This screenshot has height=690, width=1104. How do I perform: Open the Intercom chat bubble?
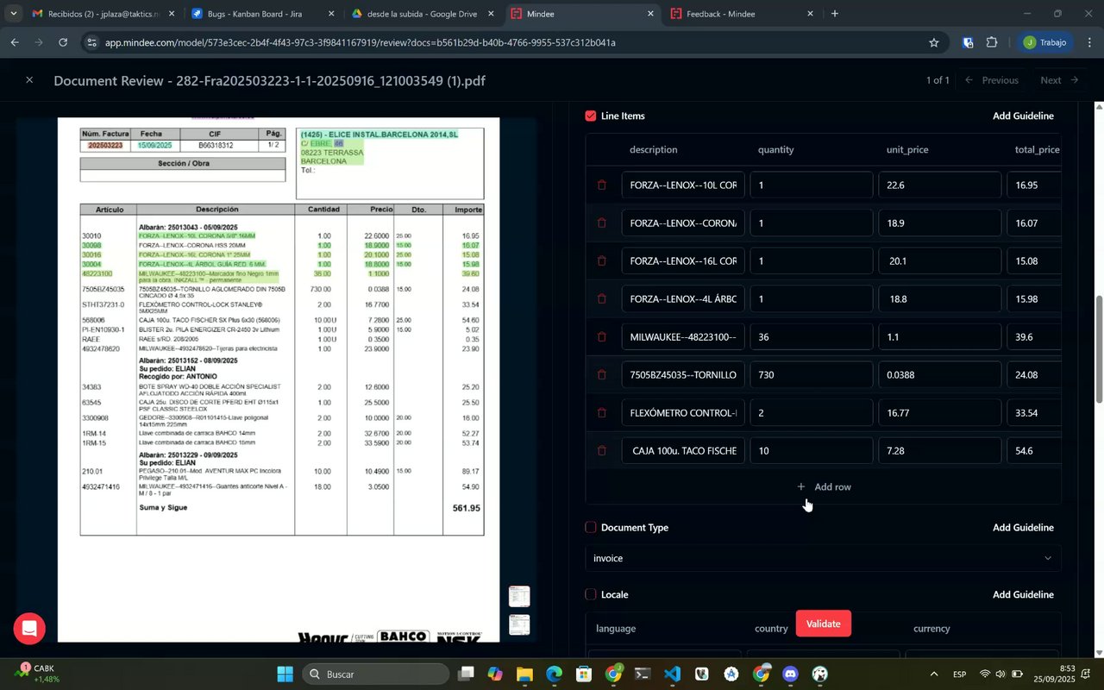pyautogui.click(x=29, y=628)
